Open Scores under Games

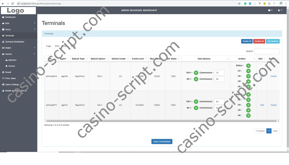coord(12,66)
